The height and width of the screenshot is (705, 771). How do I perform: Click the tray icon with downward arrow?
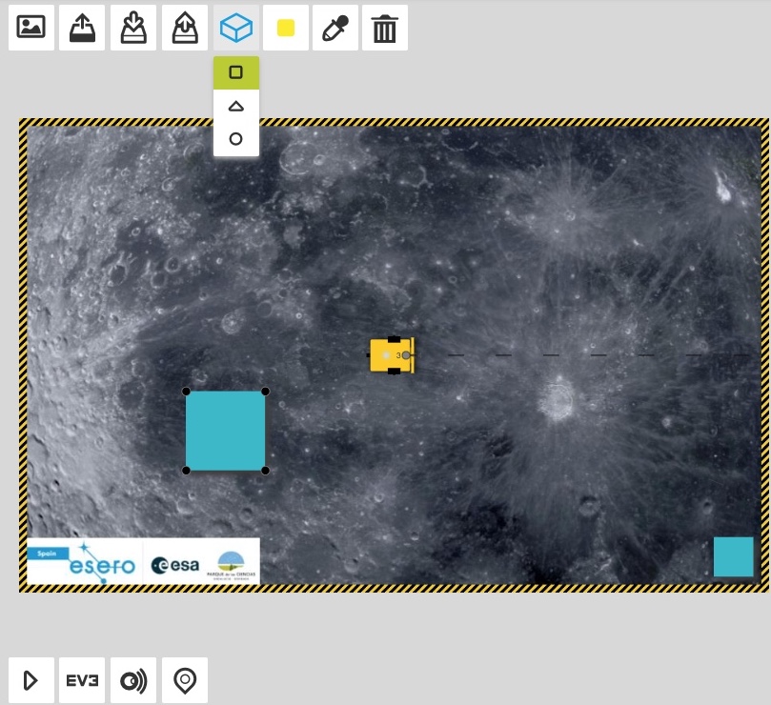[133, 28]
